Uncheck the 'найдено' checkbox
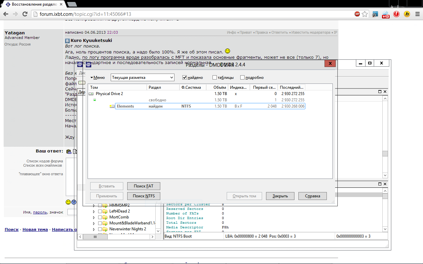 [185, 78]
